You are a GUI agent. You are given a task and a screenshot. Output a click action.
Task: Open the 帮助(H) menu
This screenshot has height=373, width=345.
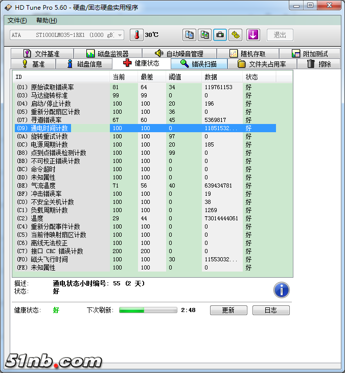pyautogui.click(x=47, y=20)
